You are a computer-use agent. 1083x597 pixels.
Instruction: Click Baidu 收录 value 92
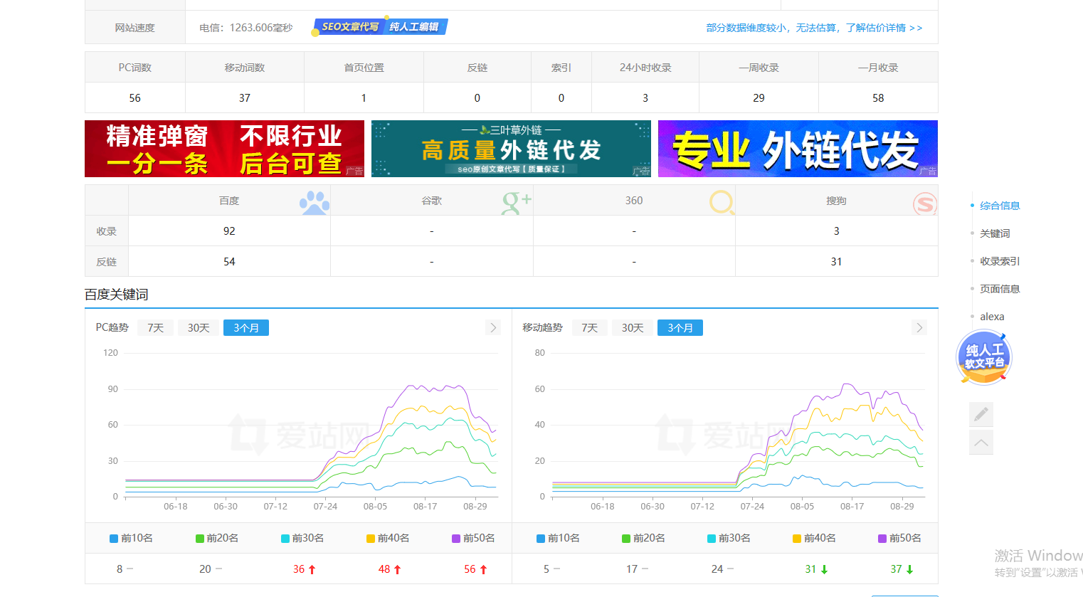click(229, 231)
